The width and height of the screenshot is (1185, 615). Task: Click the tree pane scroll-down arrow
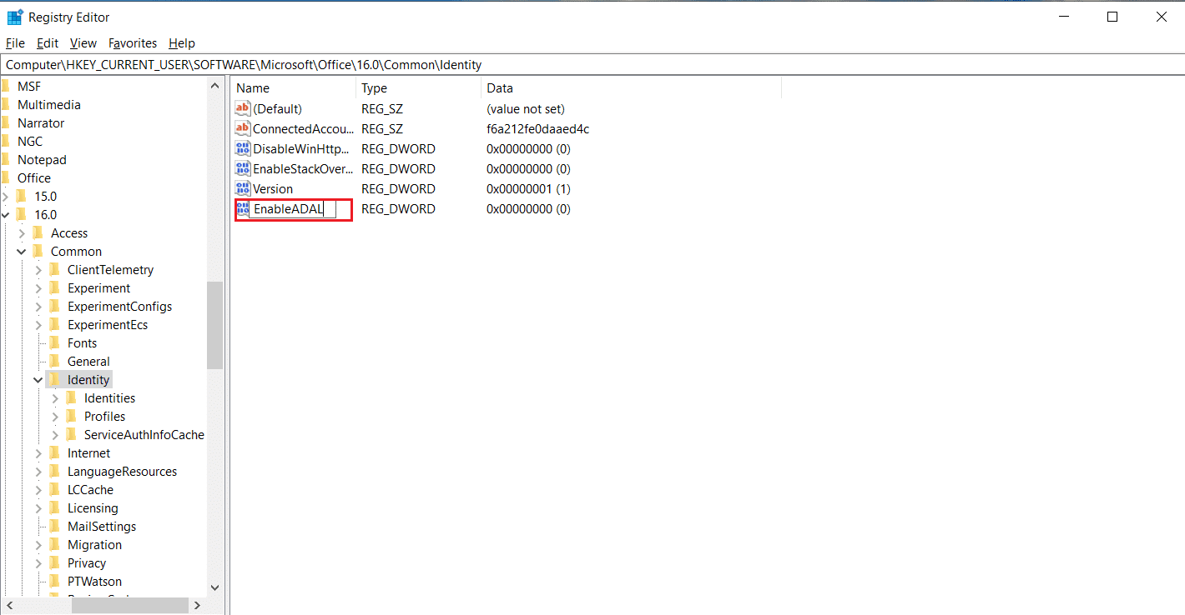(214, 587)
